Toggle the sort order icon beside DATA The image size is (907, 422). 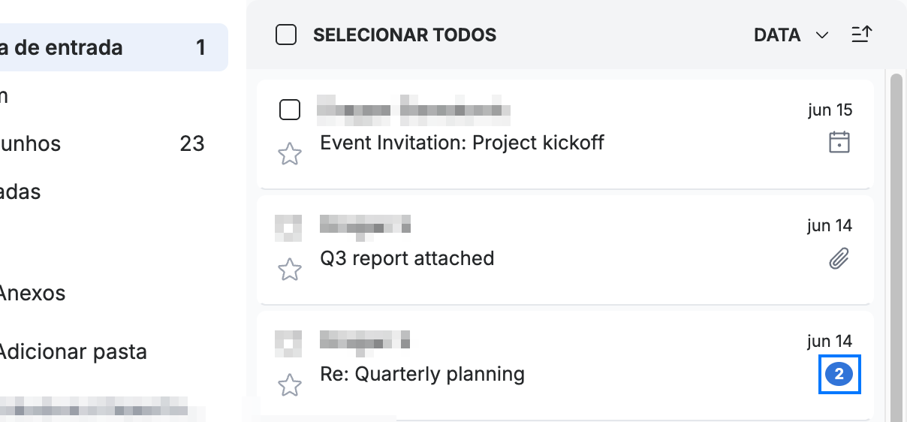point(861,35)
